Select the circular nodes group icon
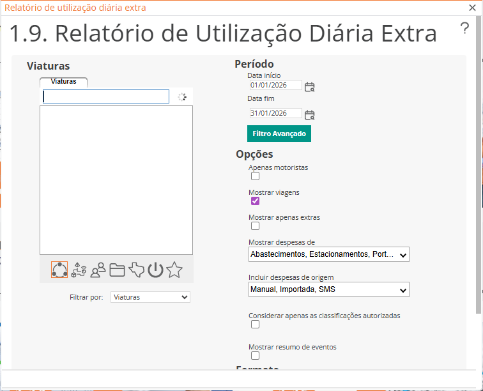This screenshot has height=391, width=483. click(x=59, y=270)
